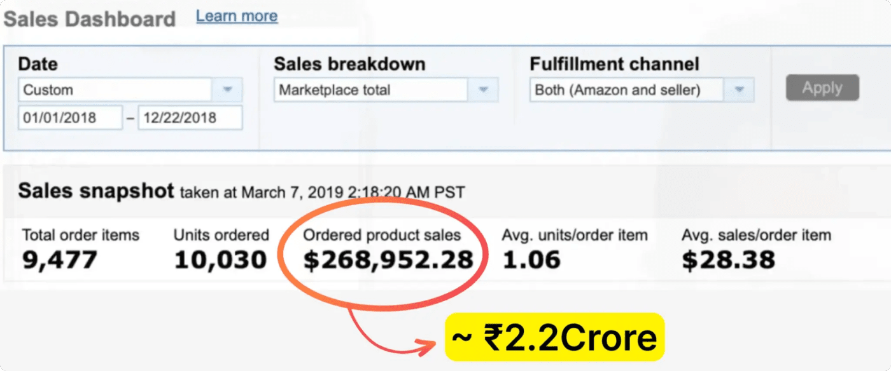891x371 pixels.
Task: Click the Total order items value 9,477
Action: [60, 259]
